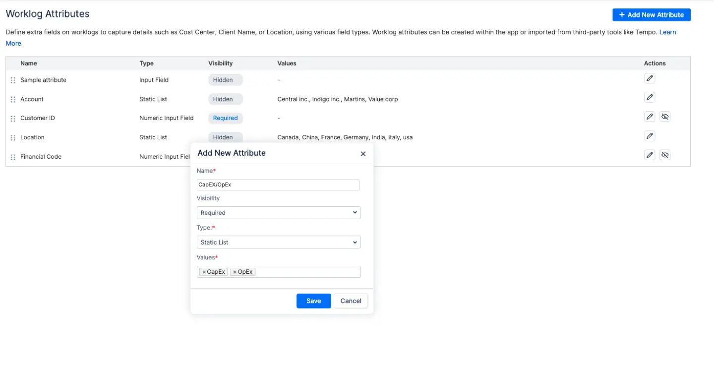The width and height of the screenshot is (714, 366).
Task: Edit the Sample attribute row
Action: (x=650, y=78)
